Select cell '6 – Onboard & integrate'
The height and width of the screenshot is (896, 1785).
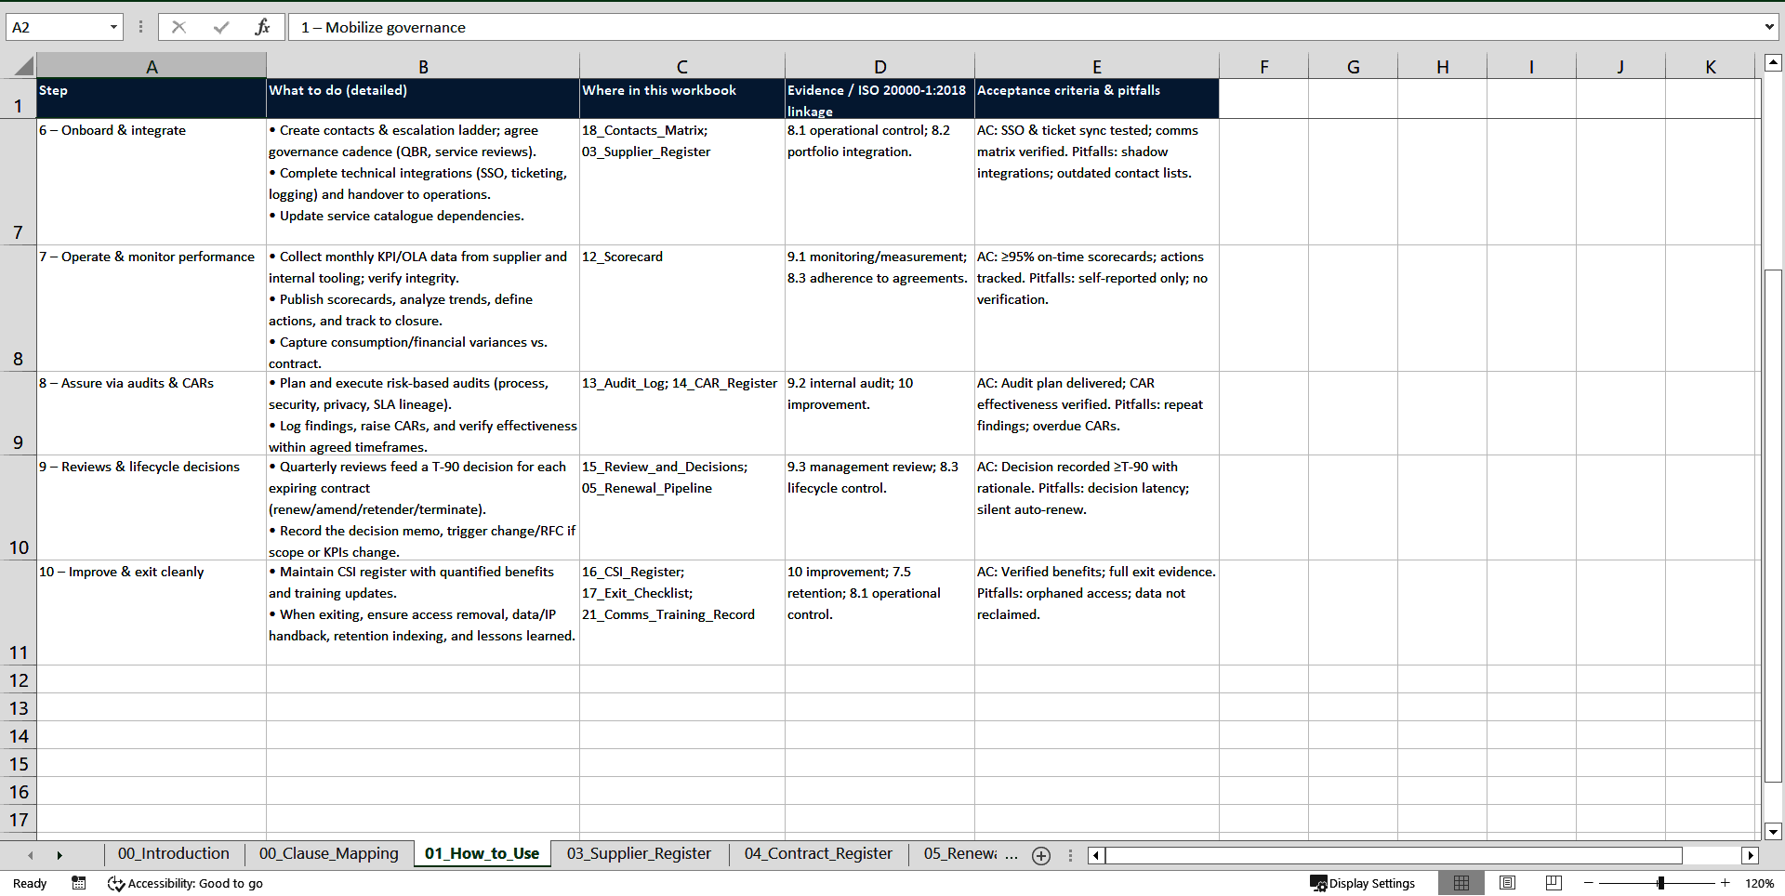[x=152, y=182]
